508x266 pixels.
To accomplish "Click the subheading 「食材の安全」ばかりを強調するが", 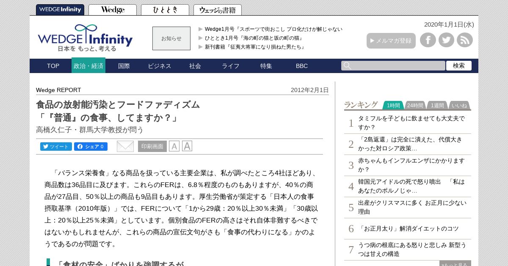I will (120, 264).
